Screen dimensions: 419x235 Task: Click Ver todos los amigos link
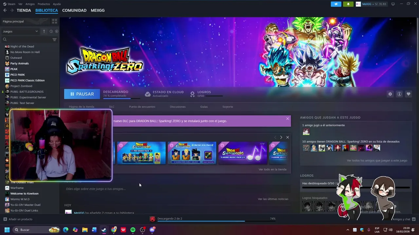click(377, 161)
